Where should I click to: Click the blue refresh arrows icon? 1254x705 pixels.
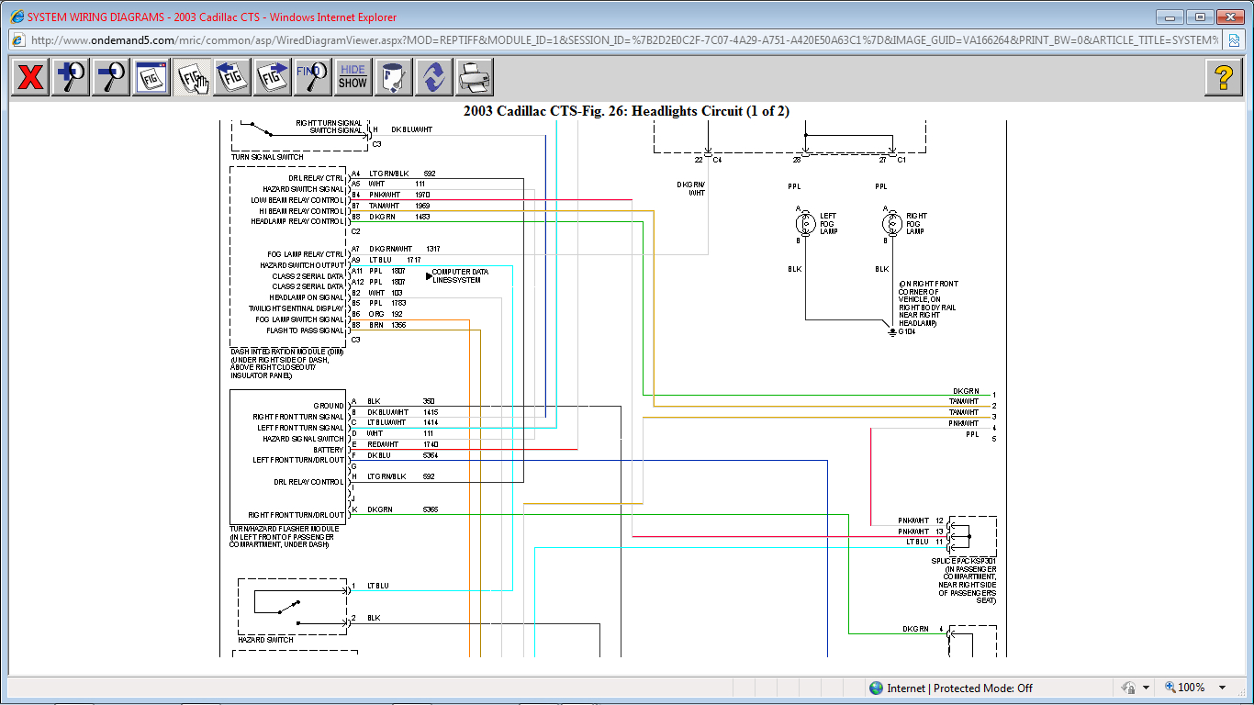[x=434, y=77]
